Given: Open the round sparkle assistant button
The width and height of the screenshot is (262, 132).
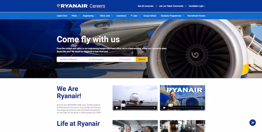Looking at the screenshot, I should [x=253, y=122].
